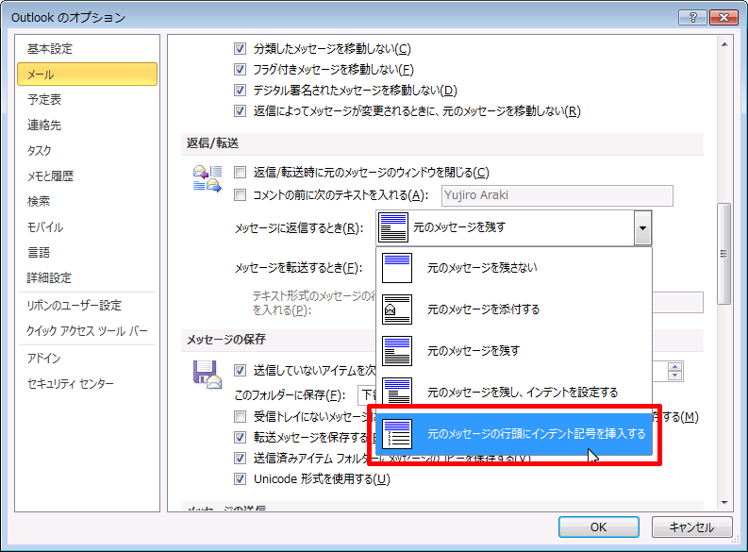This screenshot has height=552, width=748.
Task: Open 言語 settings category
Action: pos(88,252)
